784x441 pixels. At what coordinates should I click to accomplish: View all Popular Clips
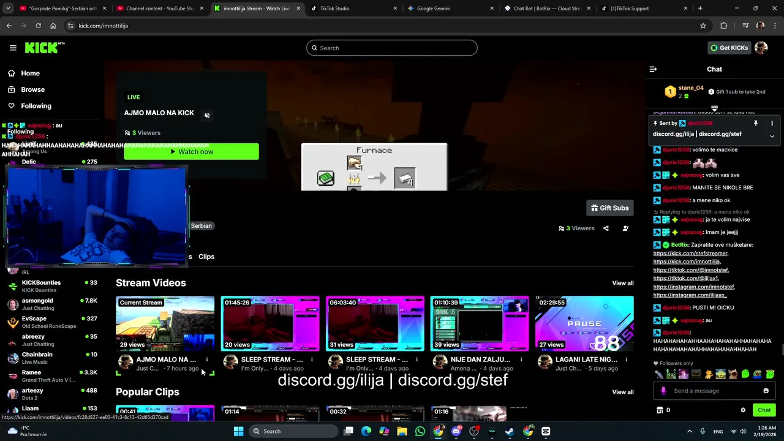pyautogui.click(x=622, y=392)
